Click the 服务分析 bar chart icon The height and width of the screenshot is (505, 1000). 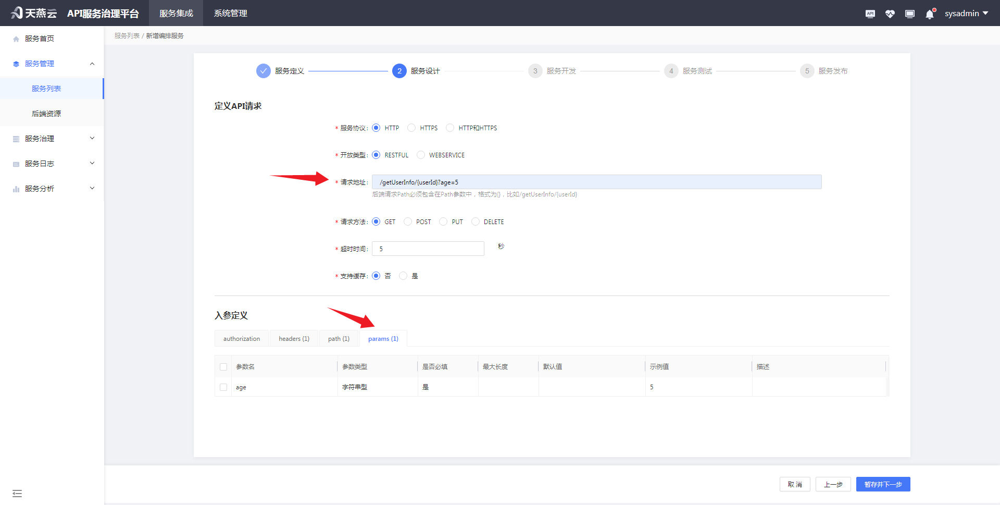point(16,188)
